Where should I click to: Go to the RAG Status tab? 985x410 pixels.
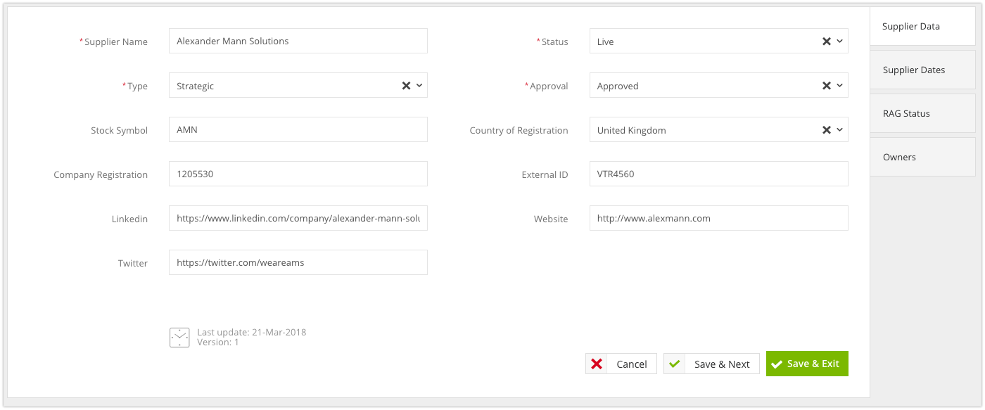pyautogui.click(x=922, y=113)
